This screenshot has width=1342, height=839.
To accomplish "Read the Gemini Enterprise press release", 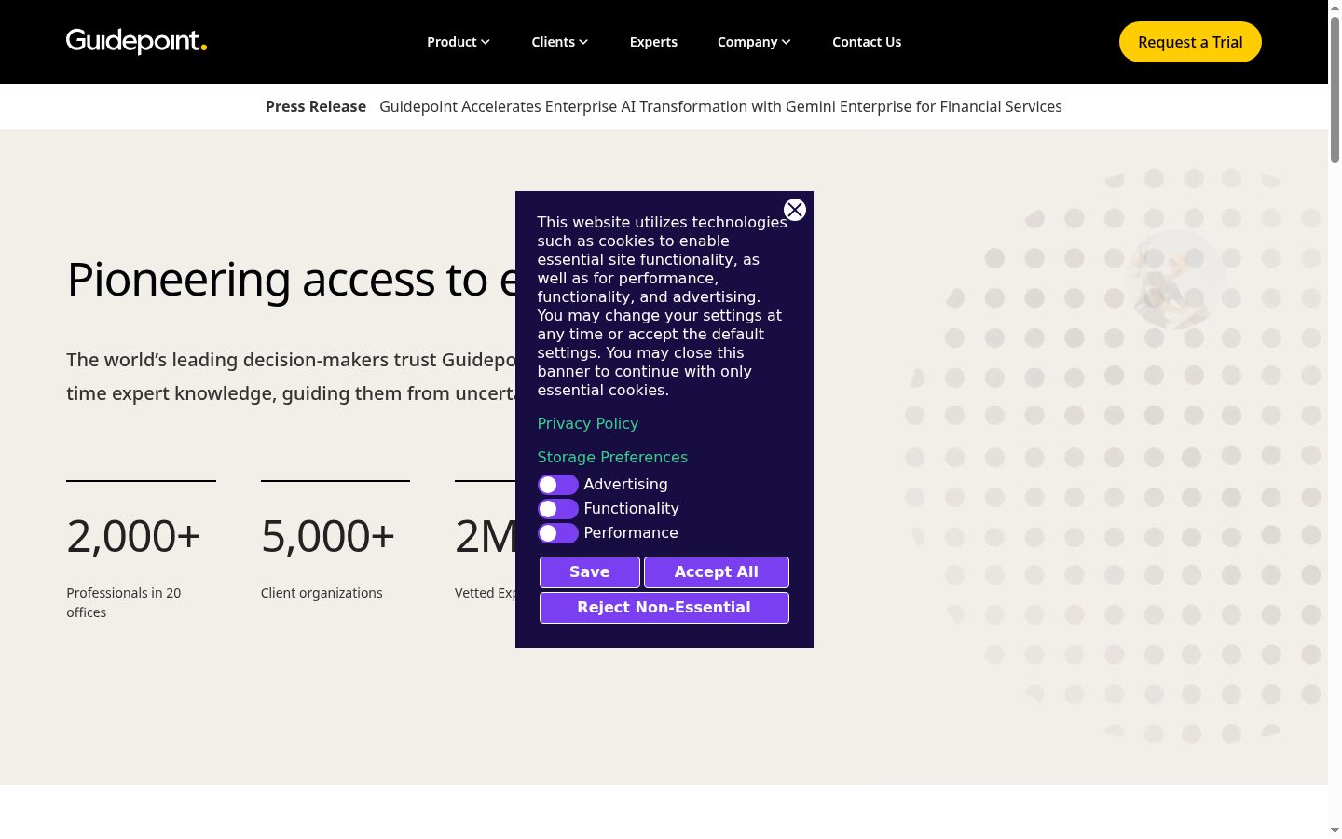I will 720,106.
